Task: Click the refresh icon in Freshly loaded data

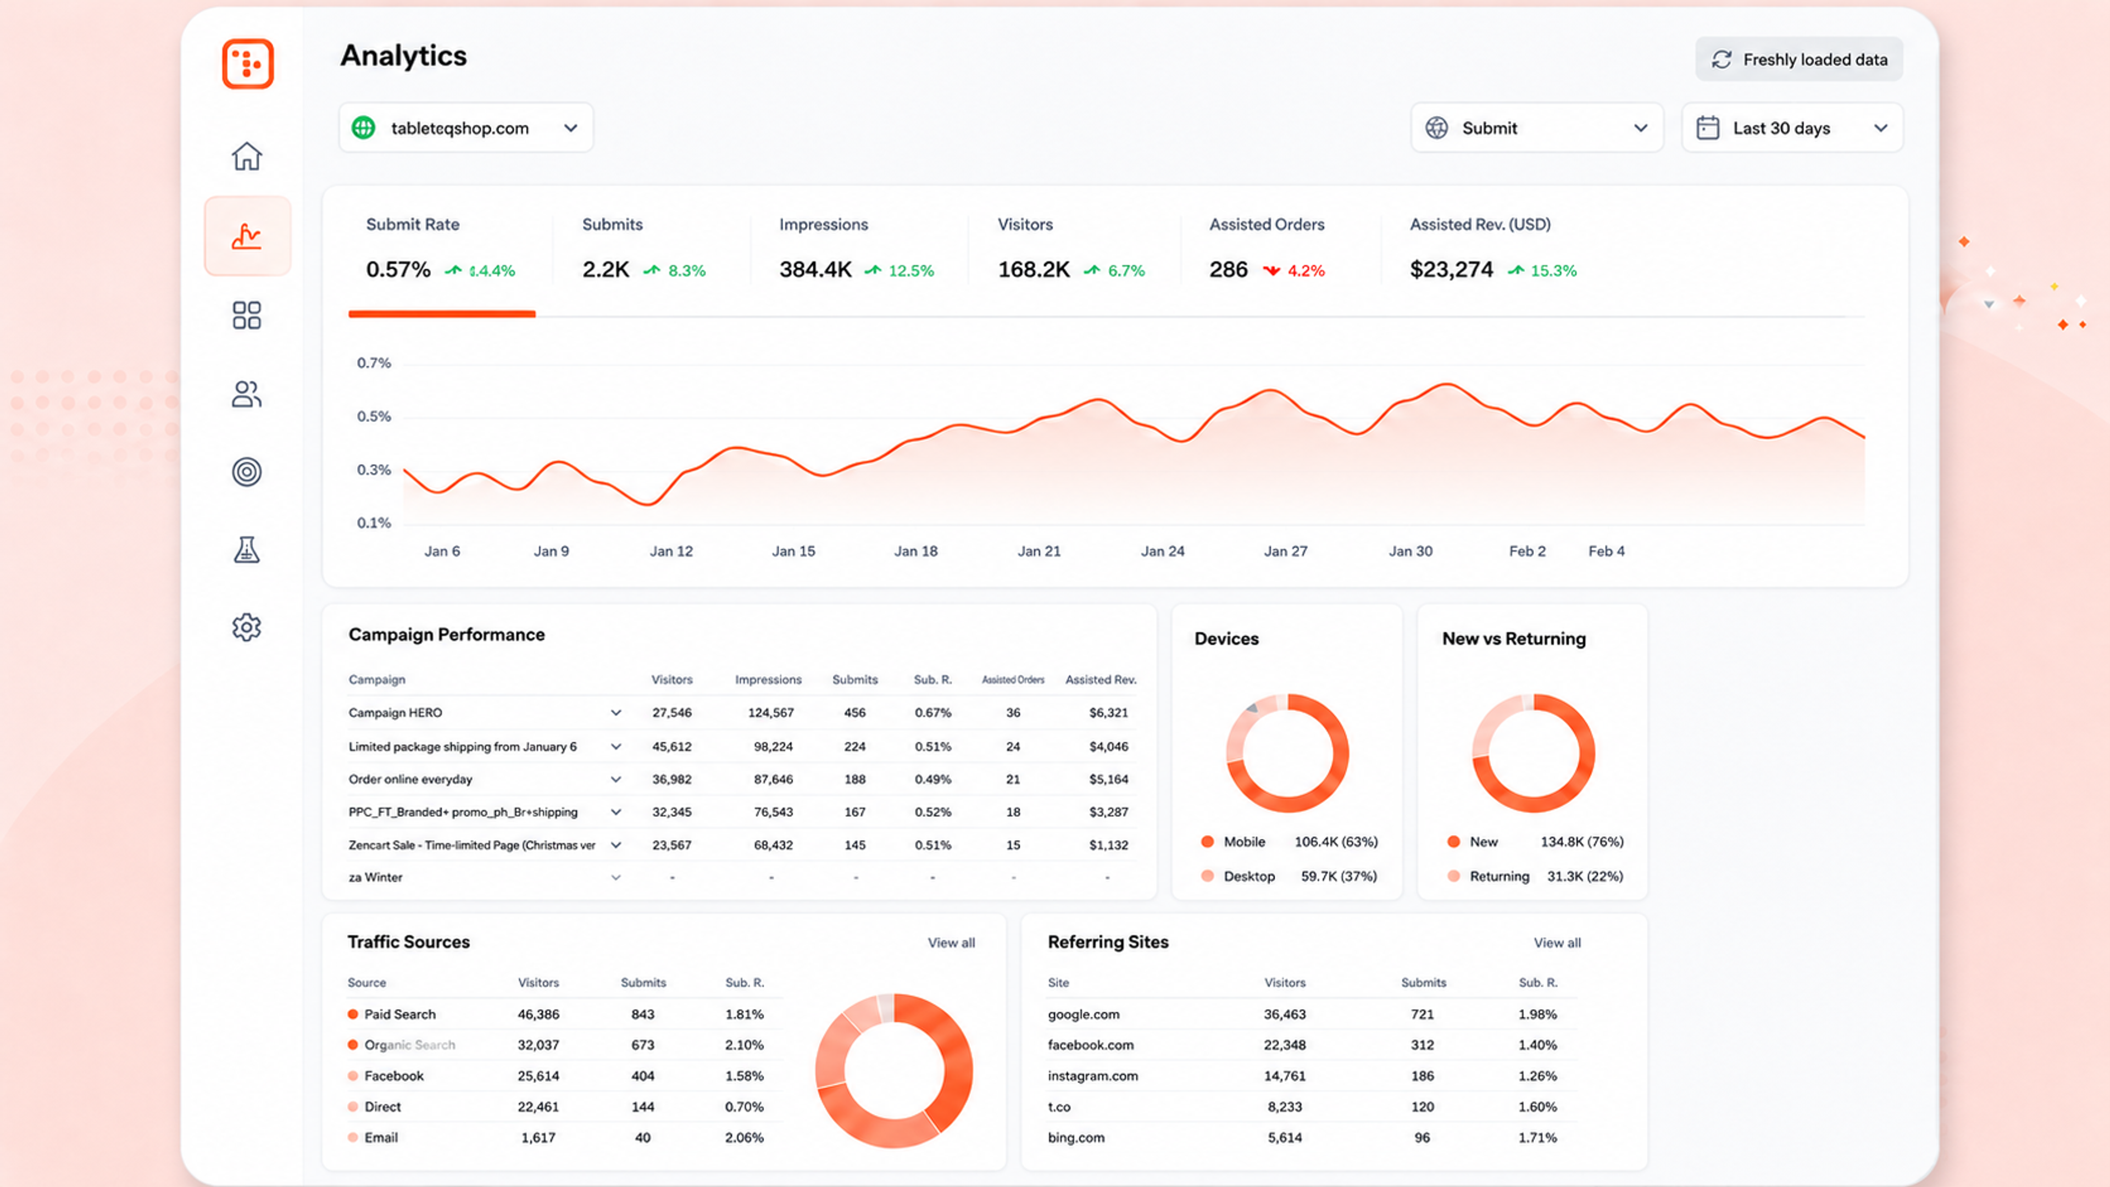Action: point(1722,59)
